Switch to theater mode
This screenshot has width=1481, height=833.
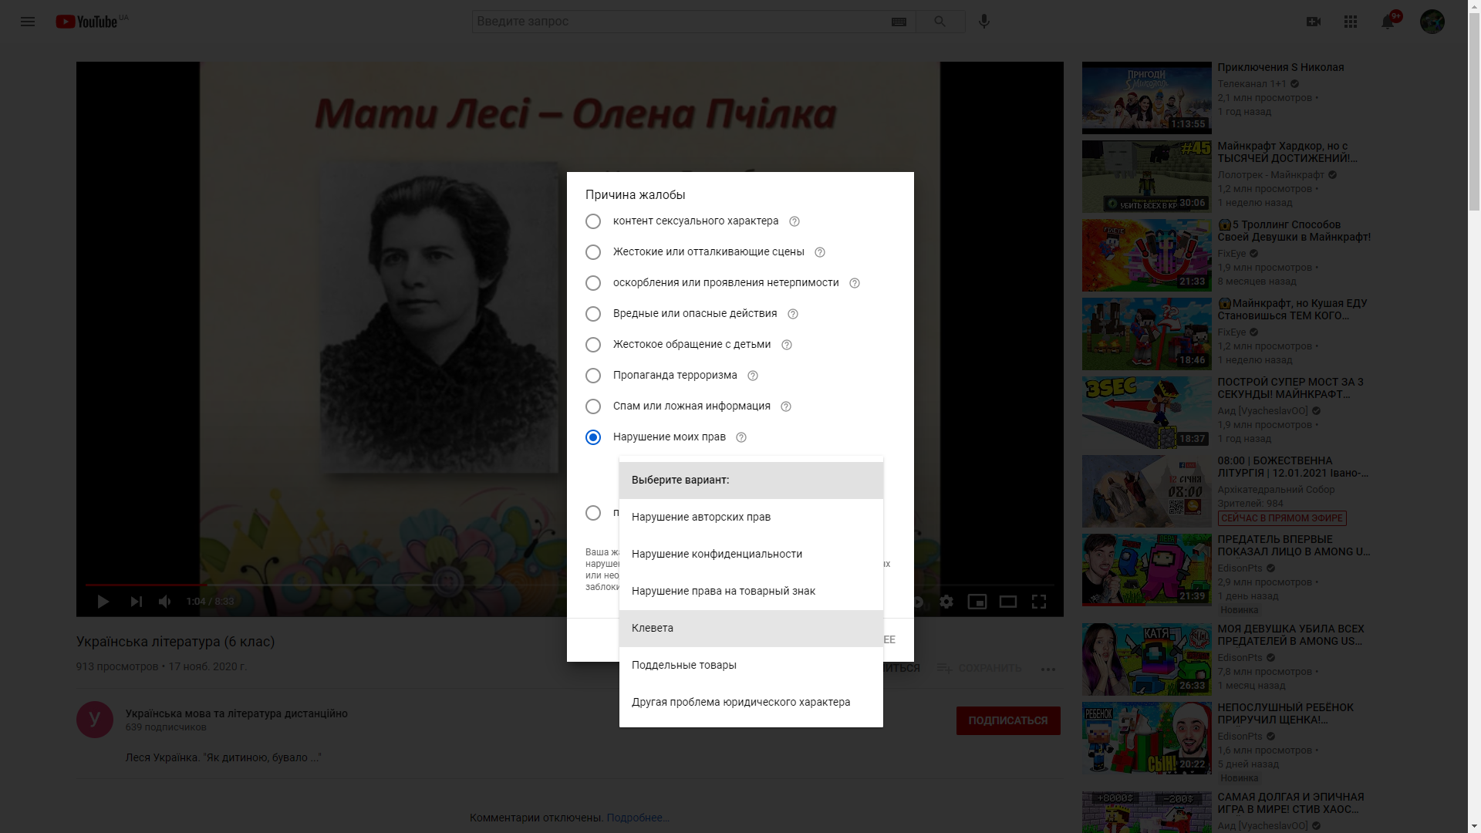click(1008, 602)
